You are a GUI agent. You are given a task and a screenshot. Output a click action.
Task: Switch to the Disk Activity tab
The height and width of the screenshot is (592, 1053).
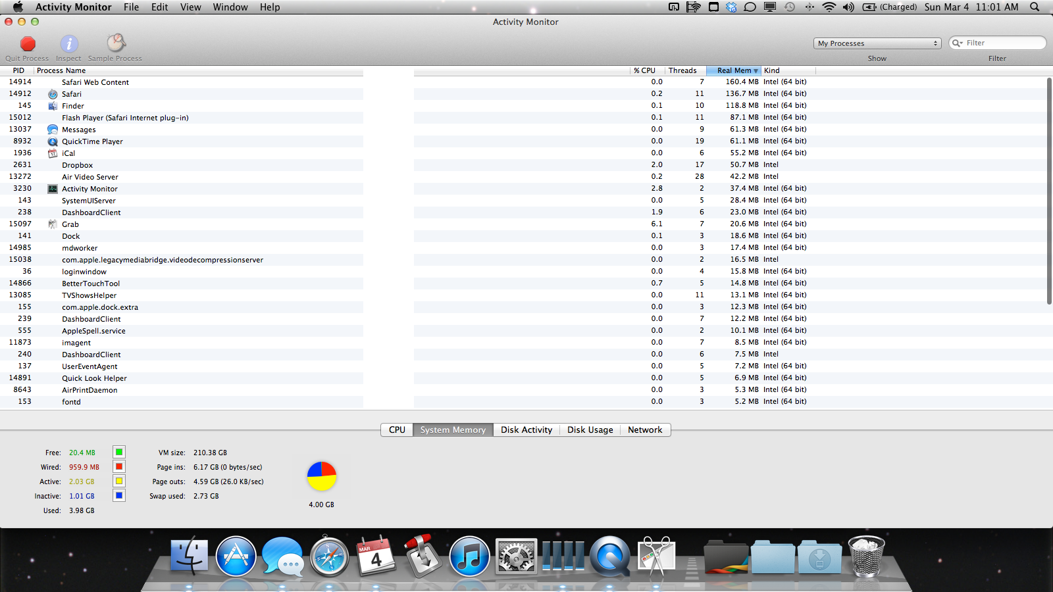pyautogui.click(x=526, y=430)
